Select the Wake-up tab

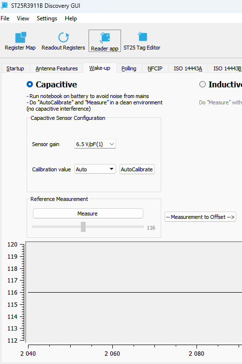(100, 68)
